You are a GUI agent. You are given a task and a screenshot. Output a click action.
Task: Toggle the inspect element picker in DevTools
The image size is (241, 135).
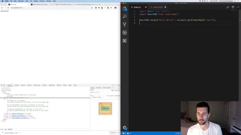point(2,85)
